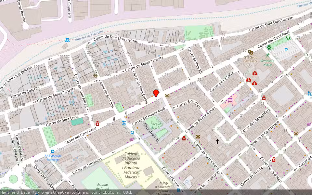Click the theatre masks icon at GTI Grup de Teatre
Screen dimensions: 312x195
tap(251, 53)
